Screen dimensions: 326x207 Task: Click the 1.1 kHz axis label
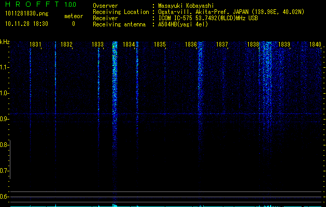coord(4,67)
